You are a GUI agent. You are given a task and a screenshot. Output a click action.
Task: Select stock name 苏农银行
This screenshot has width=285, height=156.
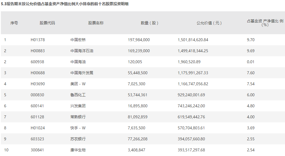78,139
